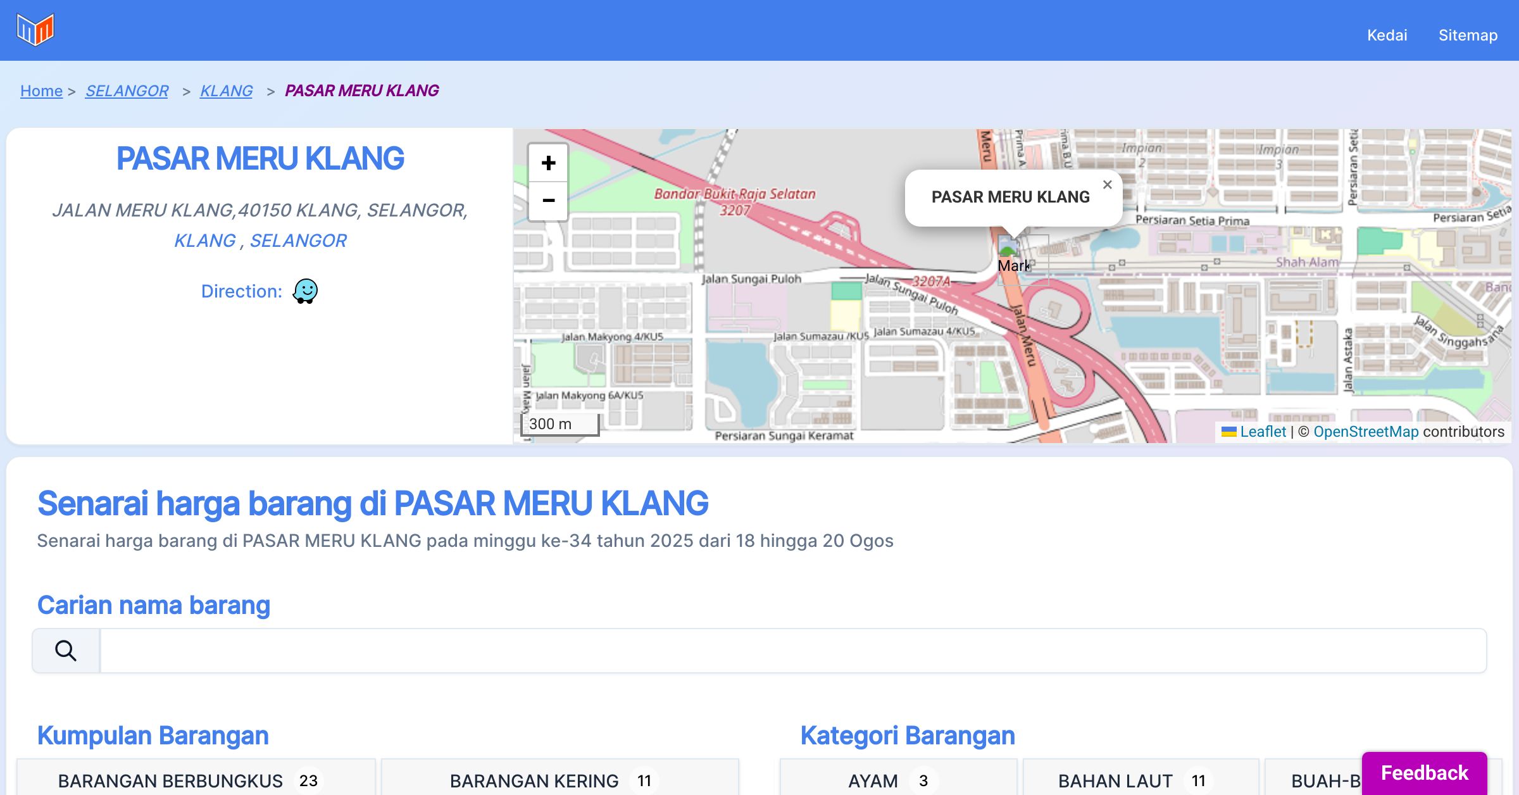Close the PASAR MERU KLANG map popup

click(1107, 185)
